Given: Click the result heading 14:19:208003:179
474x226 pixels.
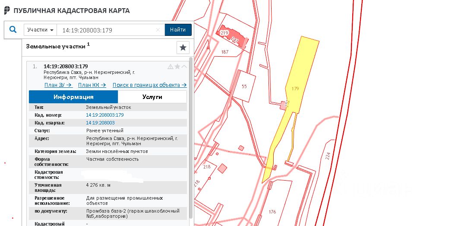Looking at the screenshot, I should pyautogui.click(x=66, y=66).
